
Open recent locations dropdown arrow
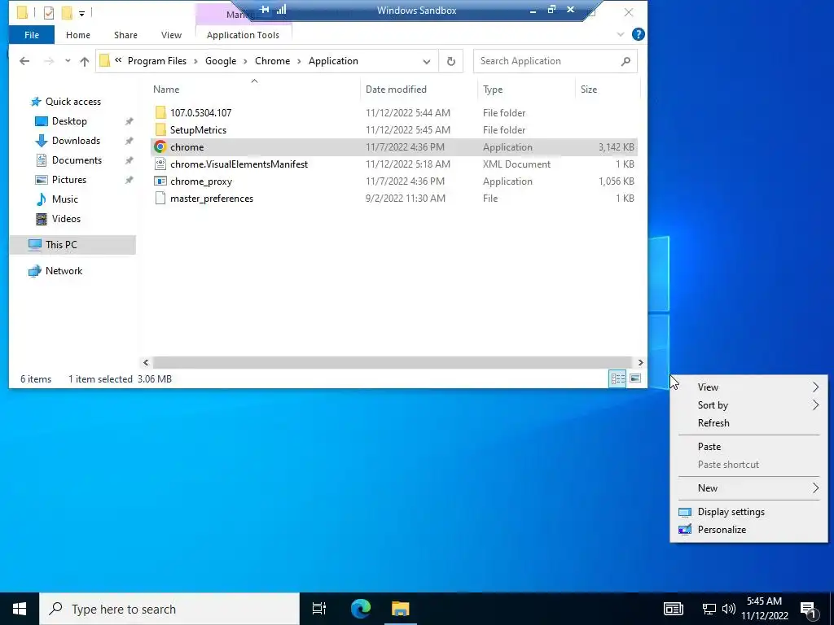coord(68,61)
